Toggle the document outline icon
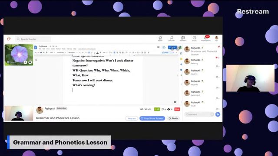 click(x=36, y=60)
